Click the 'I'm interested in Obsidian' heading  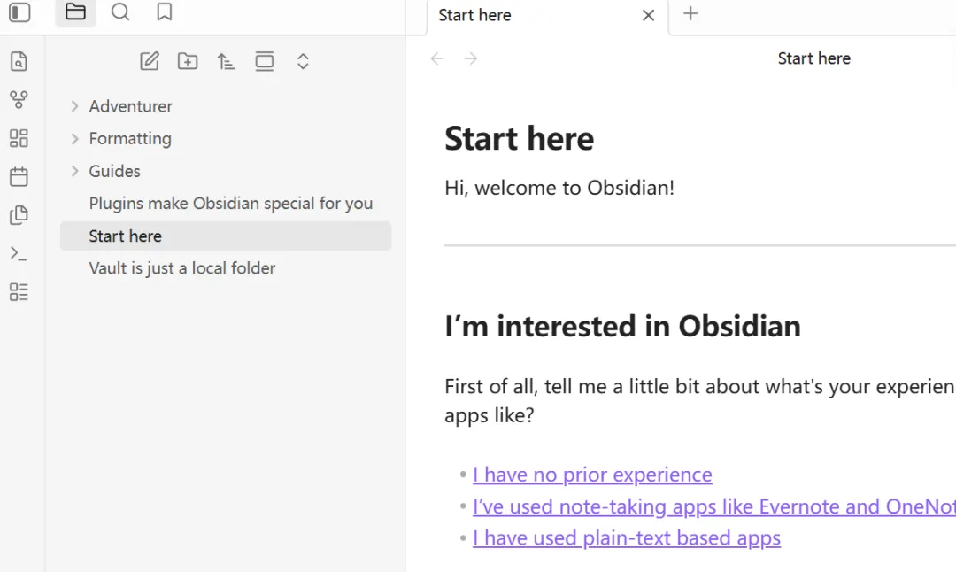[622, 326]
